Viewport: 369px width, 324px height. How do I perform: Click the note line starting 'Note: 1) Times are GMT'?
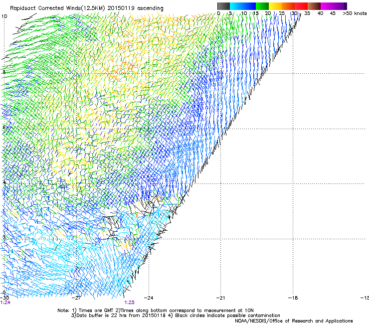pos(155,311)
